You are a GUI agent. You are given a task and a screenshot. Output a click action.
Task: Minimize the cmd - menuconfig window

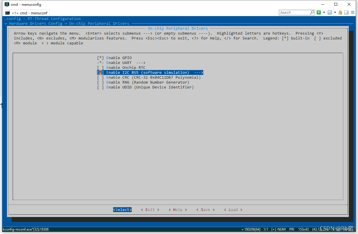322,4
